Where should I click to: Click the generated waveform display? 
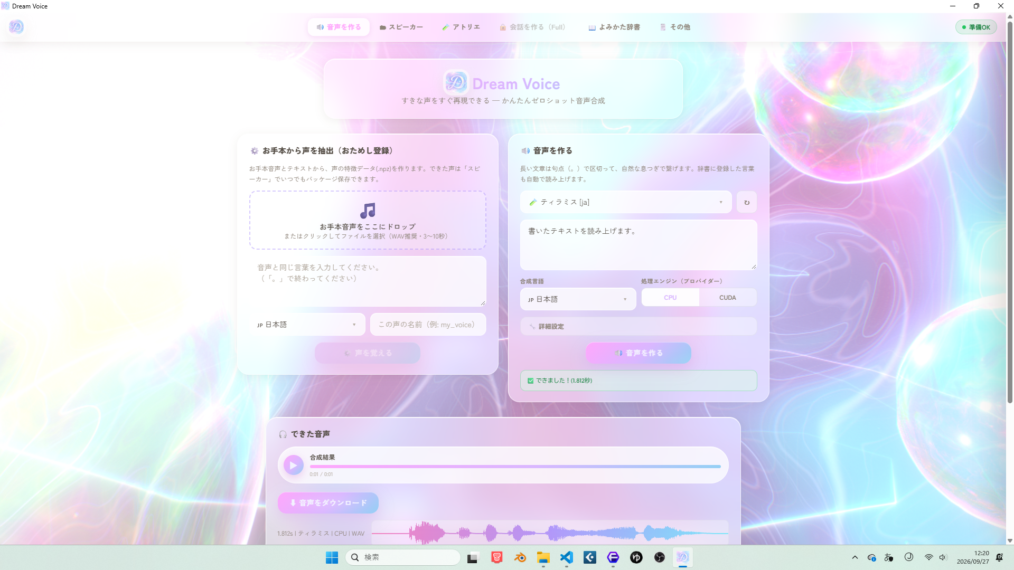(x=550, y=533)
